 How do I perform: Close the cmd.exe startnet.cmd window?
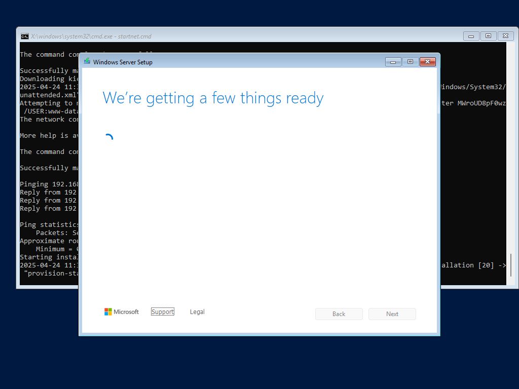(x=505, y=36)
